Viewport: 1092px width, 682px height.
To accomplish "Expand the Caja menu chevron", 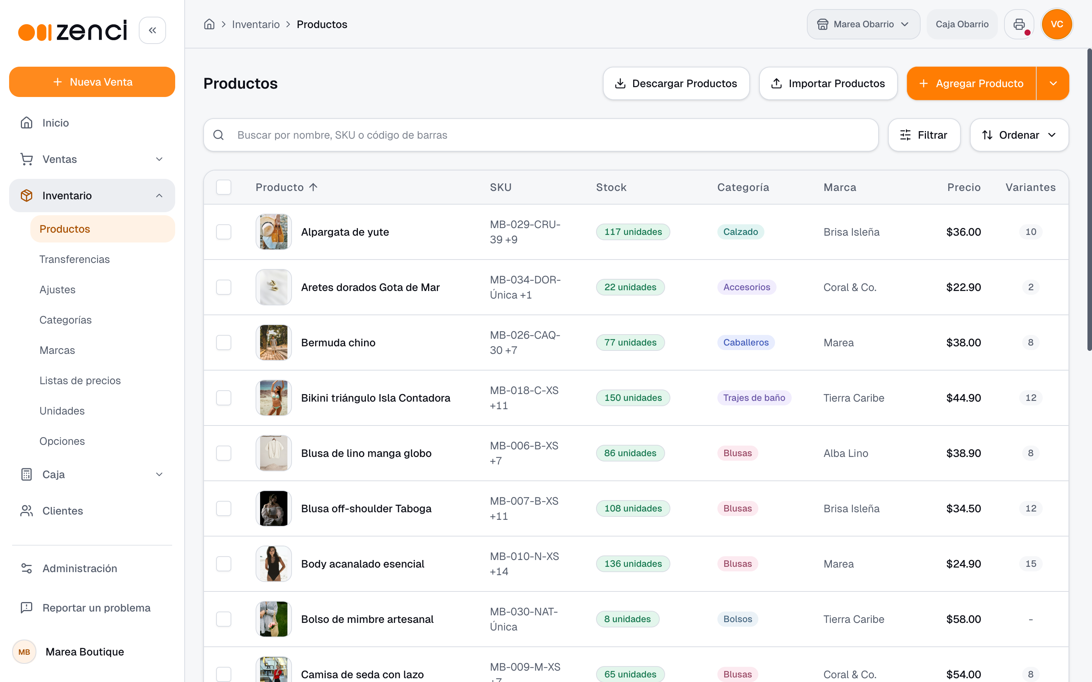I will [x=159, y=474].
